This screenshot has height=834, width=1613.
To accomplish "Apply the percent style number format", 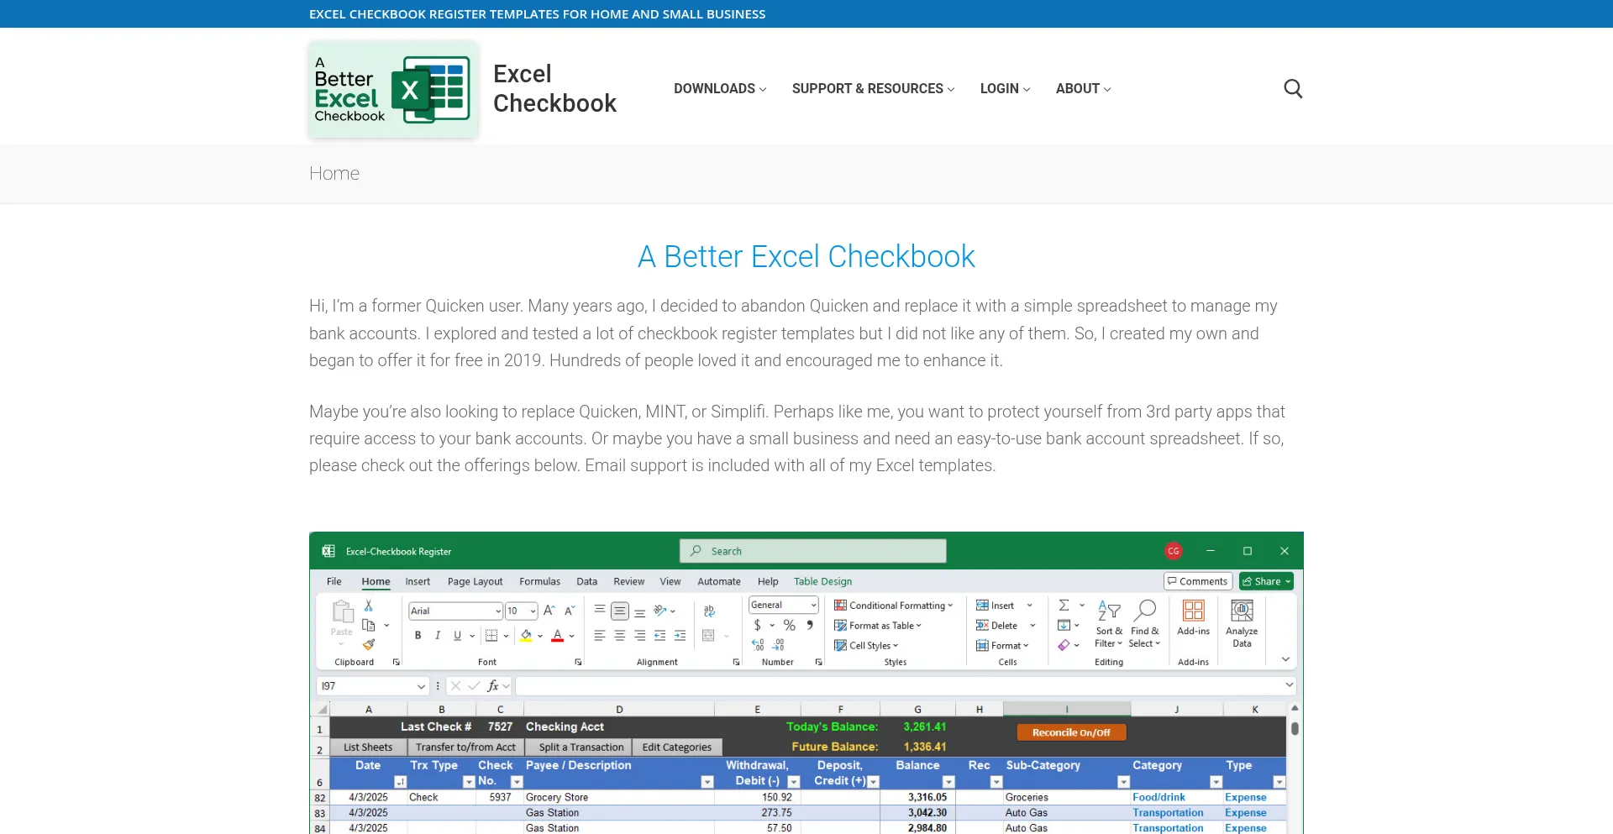I will point(789,625).
